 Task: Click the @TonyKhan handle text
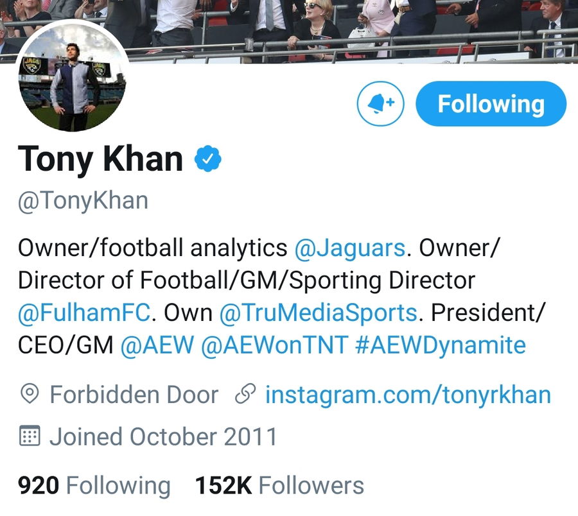point(83,200)
